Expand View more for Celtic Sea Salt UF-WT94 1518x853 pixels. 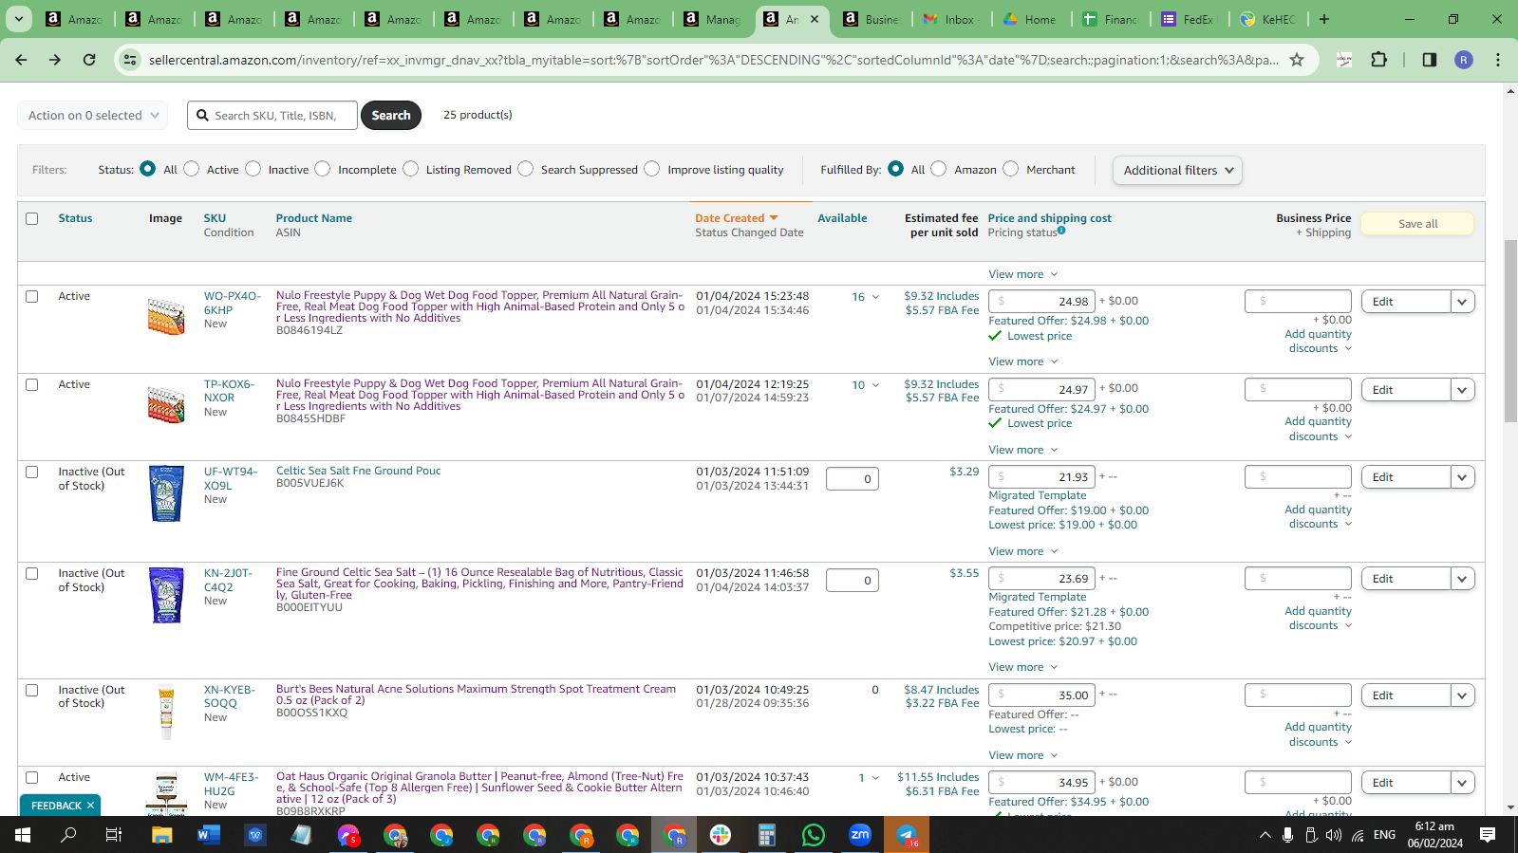1023,551
